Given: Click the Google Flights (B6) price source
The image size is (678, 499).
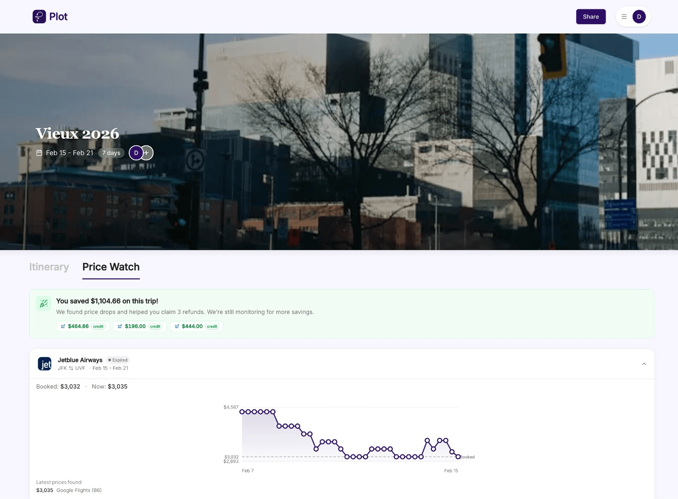Looking at the screenshot, I should (79, 491).
